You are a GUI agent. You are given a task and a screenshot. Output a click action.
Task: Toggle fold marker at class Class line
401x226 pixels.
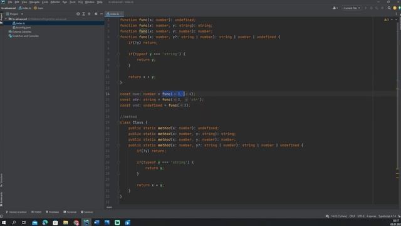click(x=118, y=122)
